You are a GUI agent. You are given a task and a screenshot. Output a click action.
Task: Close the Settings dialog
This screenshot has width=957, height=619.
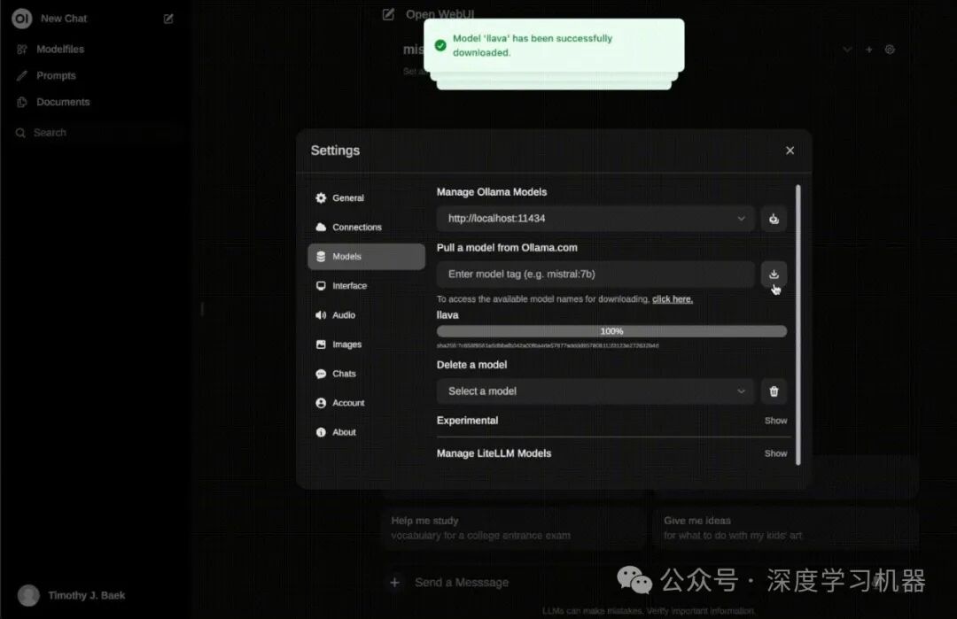790,151
